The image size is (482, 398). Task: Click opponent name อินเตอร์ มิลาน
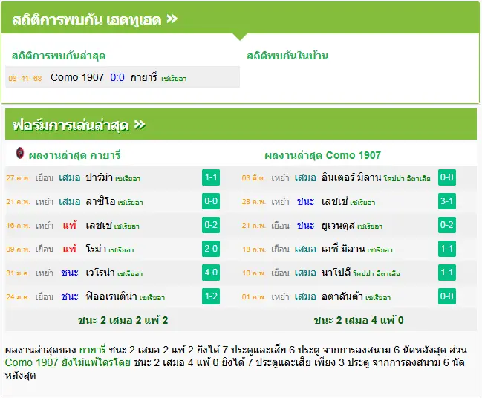[352, 177]
